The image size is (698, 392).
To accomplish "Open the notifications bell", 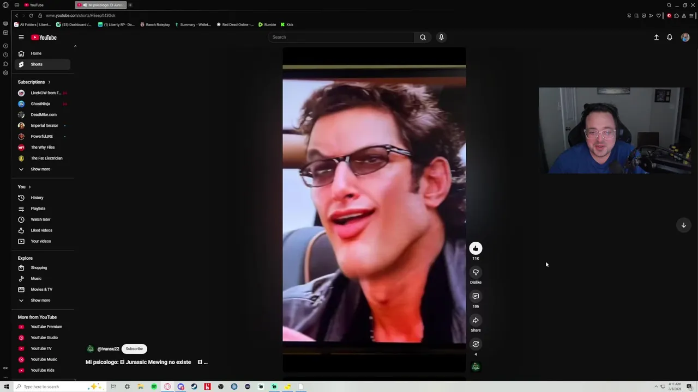I will [x=670, y=38].
